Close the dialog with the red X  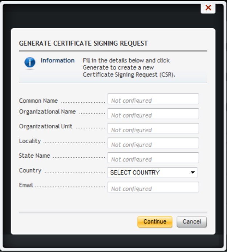click(208, 8)
